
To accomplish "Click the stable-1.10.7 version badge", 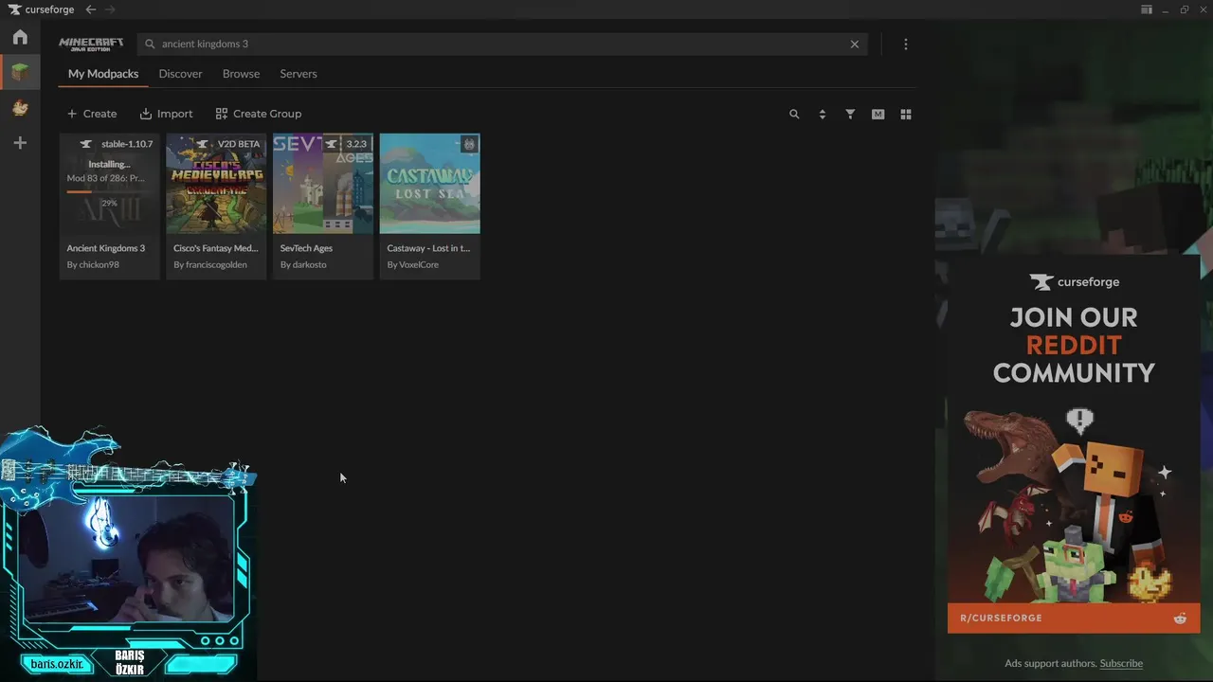I will 117,144.
